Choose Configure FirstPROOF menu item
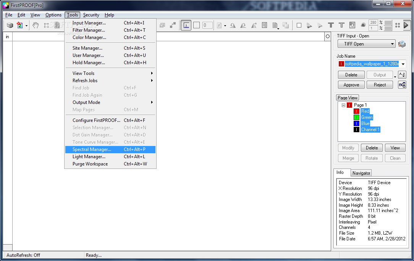This screenshot has width=414, height=261. pyautogui.click(x=110, y=120)
